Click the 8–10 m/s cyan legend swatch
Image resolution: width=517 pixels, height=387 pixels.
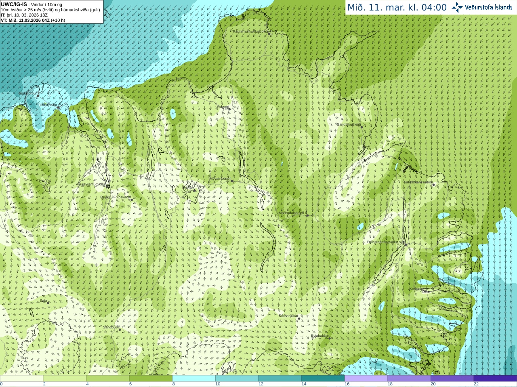coord(193,379)
